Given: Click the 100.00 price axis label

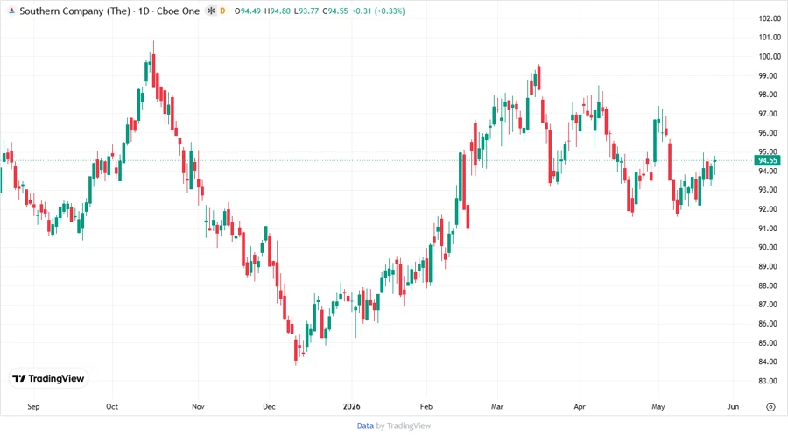Looking at the screenshot, I should point(770,57).
